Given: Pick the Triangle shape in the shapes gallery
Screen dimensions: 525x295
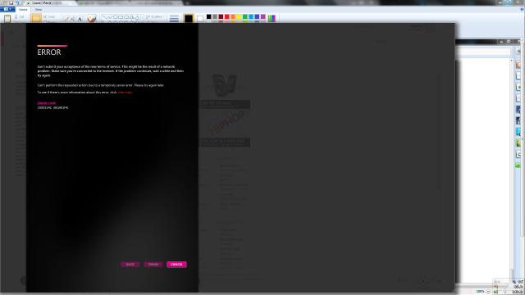Looking at the screenshot, I should coord(137,17).
